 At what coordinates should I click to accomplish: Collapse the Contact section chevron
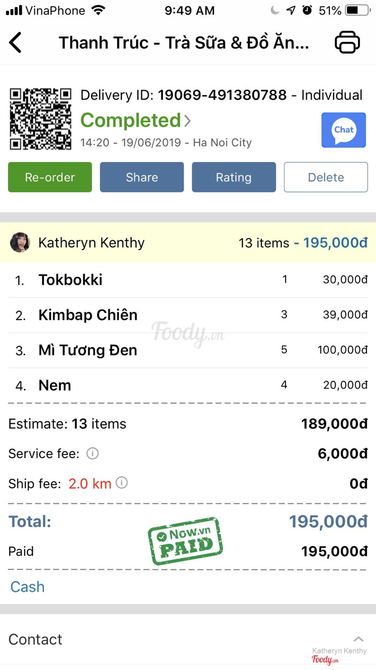(359, 639)
